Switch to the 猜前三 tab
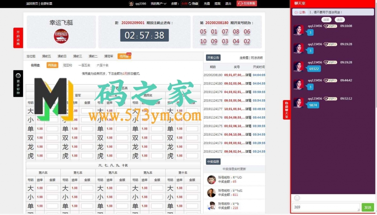Screen dimensions: 377x215 (x=77, y=56)
